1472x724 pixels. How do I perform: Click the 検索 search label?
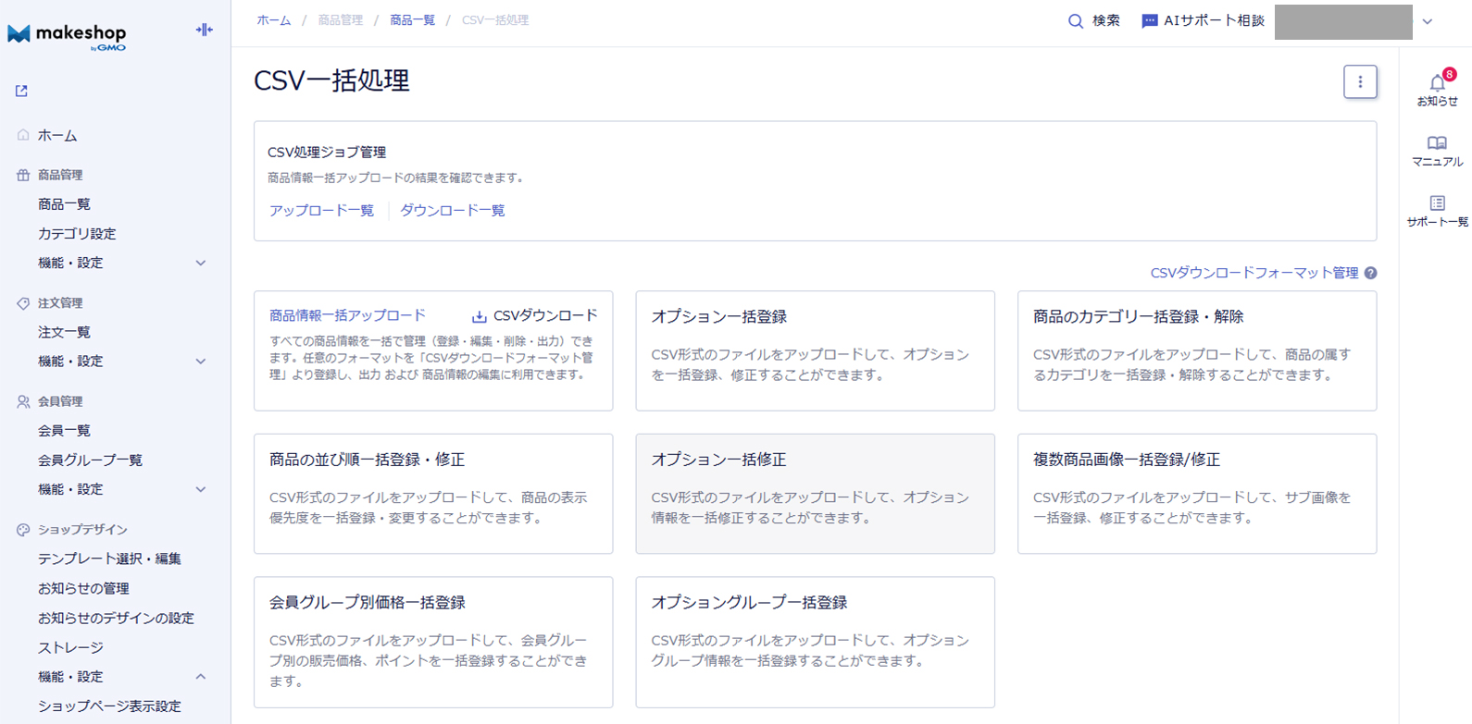pos(1106,20)
